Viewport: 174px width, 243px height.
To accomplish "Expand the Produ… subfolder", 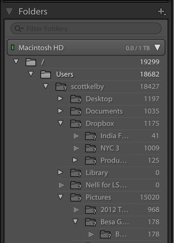I will pyautogui.click(x=75, y=160).
